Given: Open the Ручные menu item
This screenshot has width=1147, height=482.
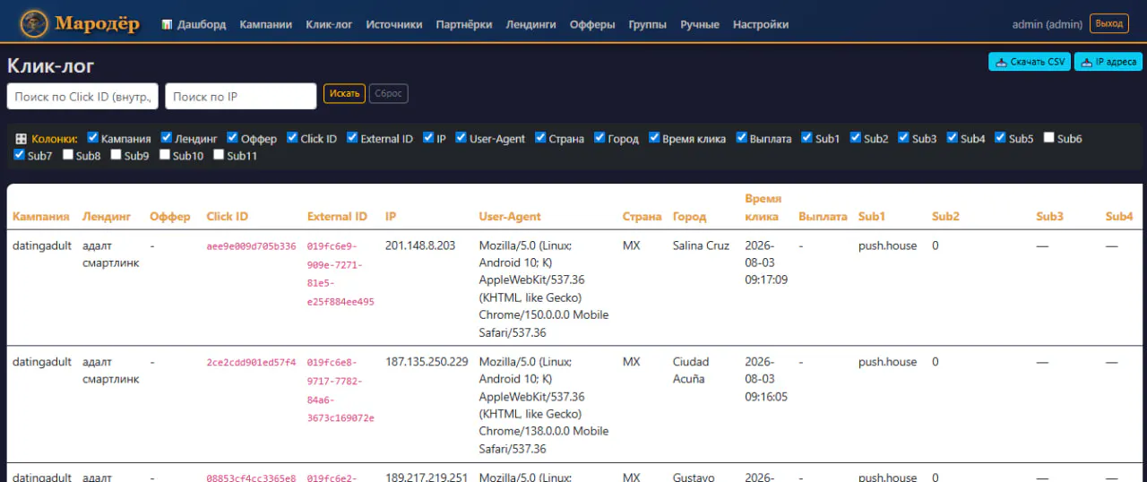Looking at the screenshot, I should (700, 24).
